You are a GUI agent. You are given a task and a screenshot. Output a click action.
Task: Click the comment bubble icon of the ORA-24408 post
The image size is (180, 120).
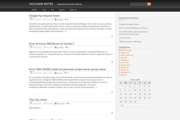click(65, 73)
